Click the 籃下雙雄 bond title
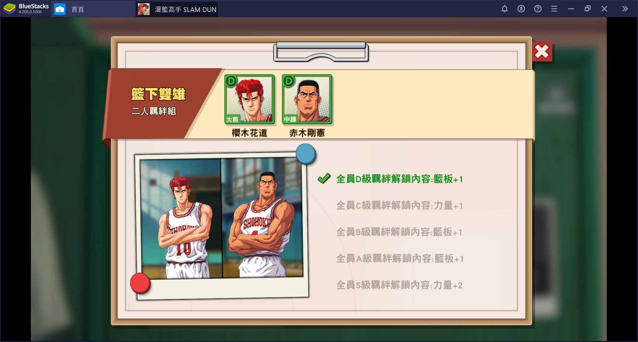This screenshot has height=342, width=638. 158,94
